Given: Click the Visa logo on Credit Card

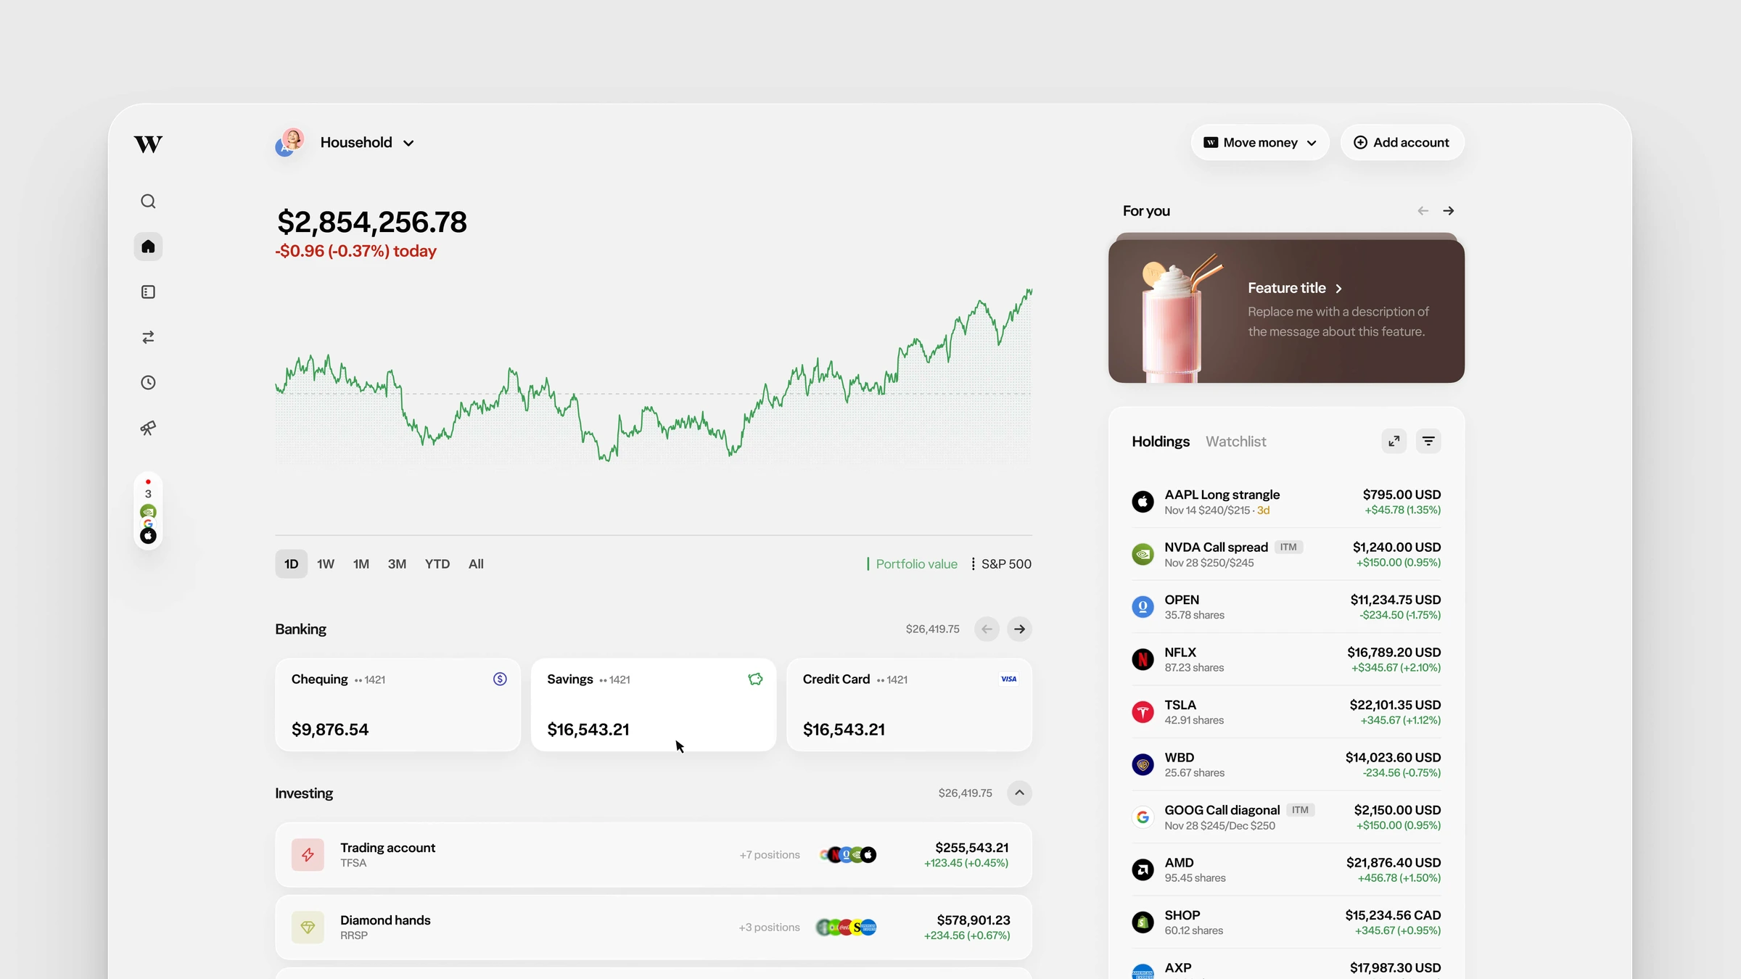Looking at the screenshot, I should [1009, 679].
